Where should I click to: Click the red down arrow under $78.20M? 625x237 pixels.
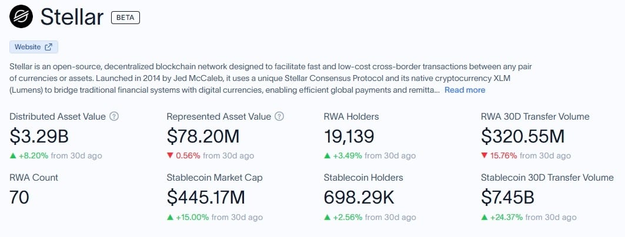click(170, 155)
